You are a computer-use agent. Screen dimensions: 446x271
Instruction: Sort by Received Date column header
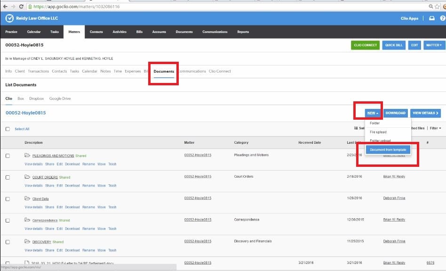coord(310,142)
